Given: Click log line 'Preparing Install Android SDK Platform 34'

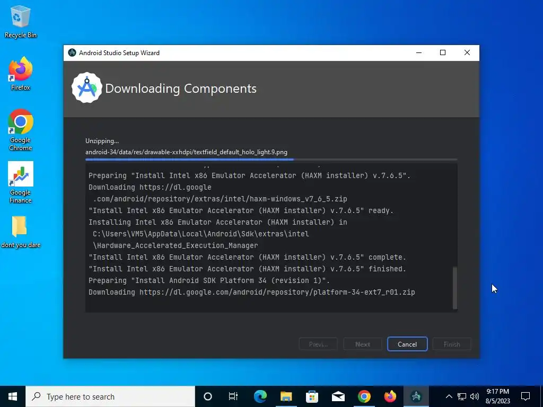Looking at the screenshot, I should [209, 280].
